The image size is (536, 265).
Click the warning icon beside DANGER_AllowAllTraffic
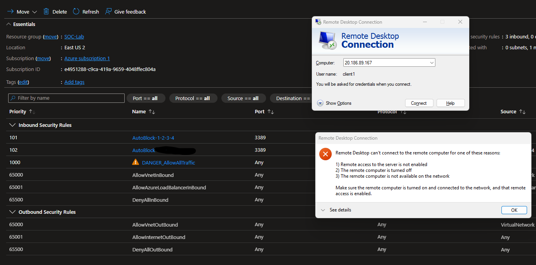point(135,162)
